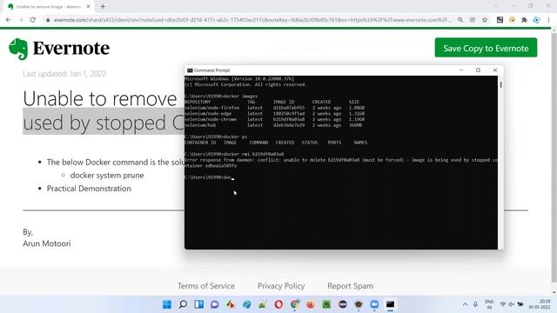The height and width of the screenshot is (313, 557).
Task: Switch to Command Prompt in the taskbar
Action: coord(390,304)
